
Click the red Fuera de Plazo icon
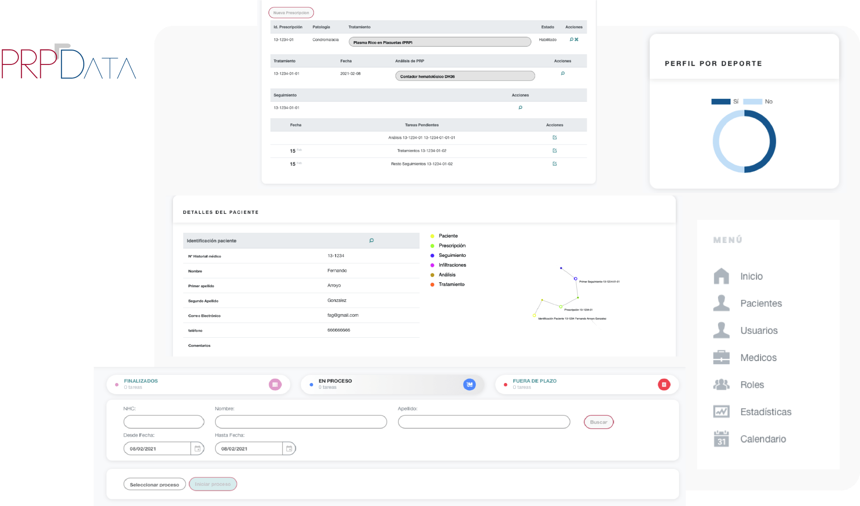click(664, 384)
